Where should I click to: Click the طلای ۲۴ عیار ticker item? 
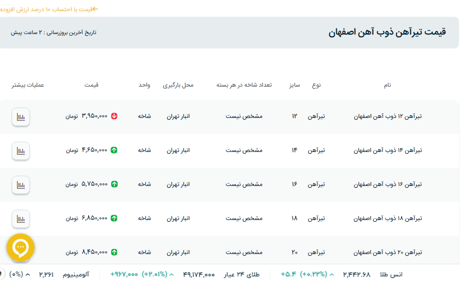click(246, 275)
